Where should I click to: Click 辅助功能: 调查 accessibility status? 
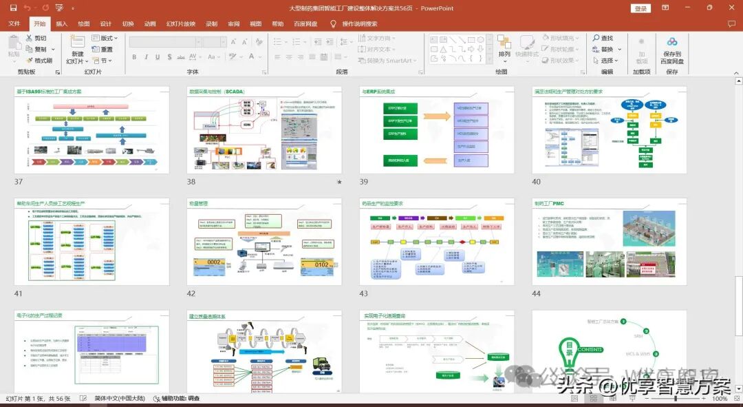point(176,399)
